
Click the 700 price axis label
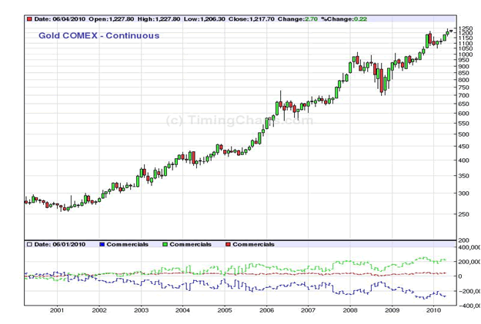click(464, 95)
